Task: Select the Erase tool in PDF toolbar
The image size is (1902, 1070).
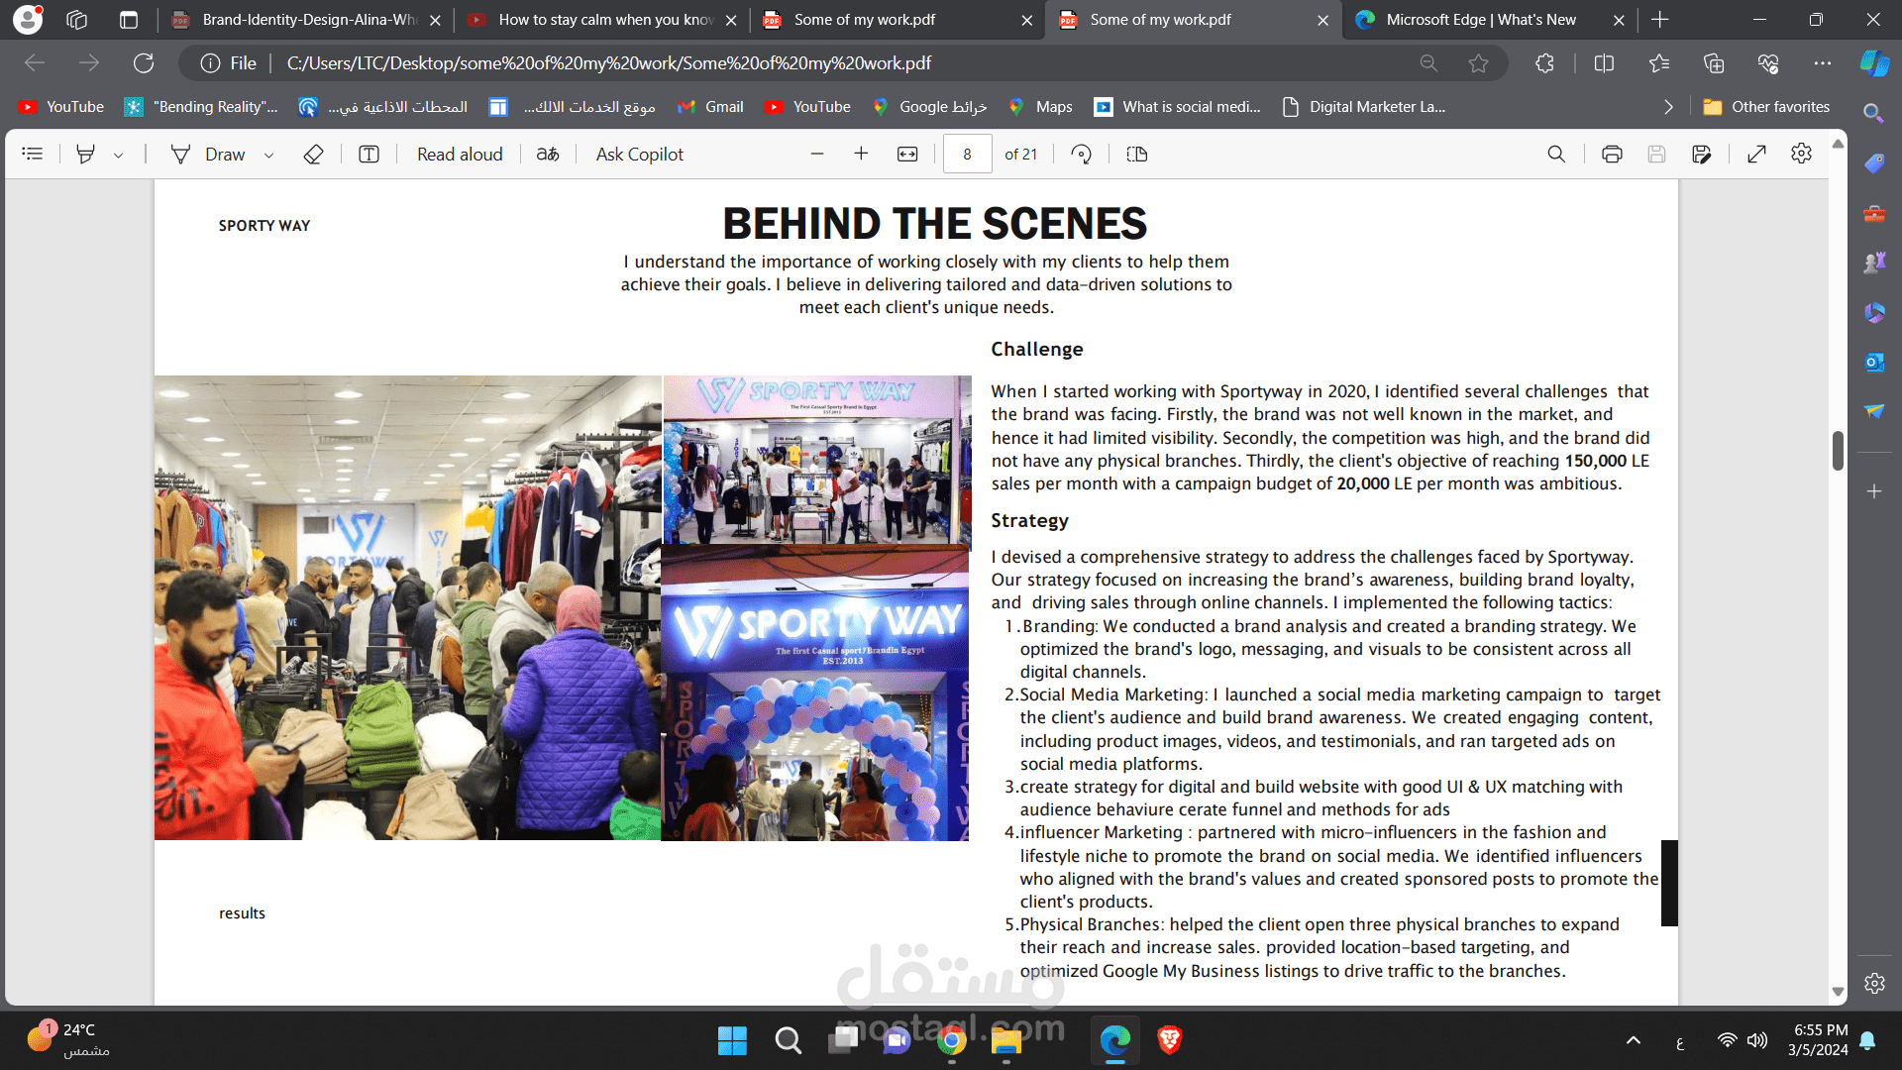Action: [x=313, y=154]
